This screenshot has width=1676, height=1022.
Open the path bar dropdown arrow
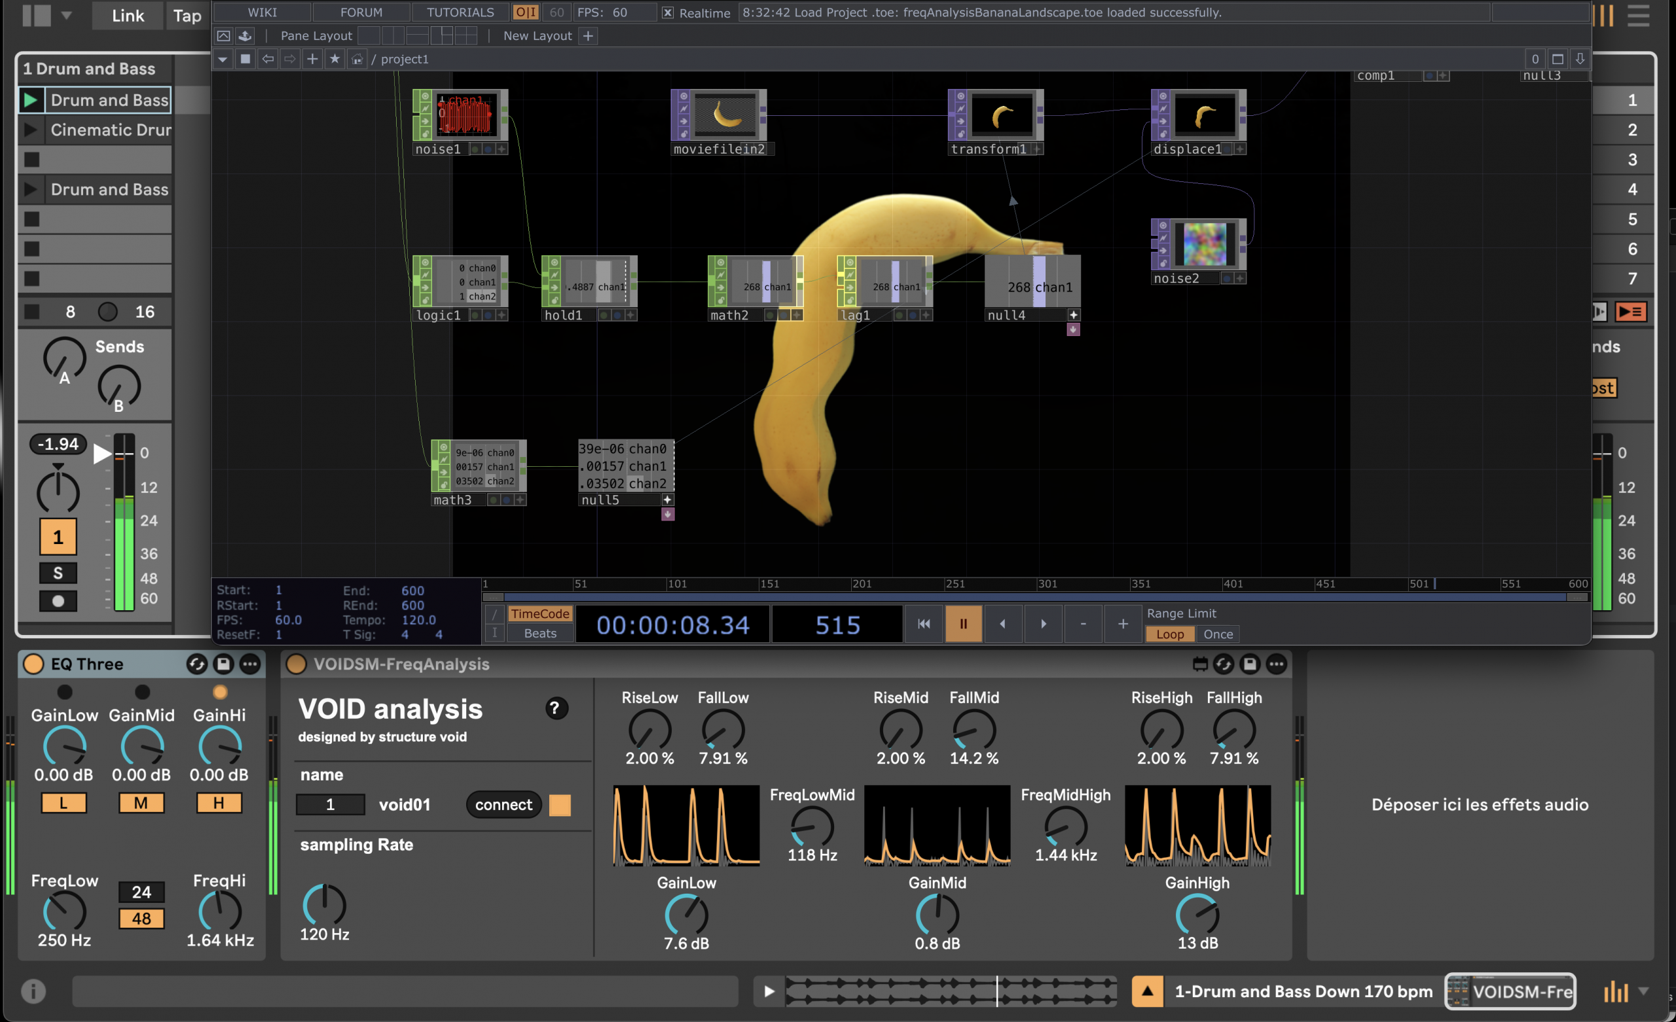[x=223, y=59]
